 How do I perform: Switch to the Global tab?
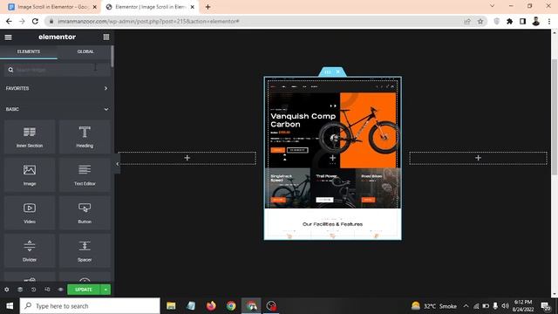point(85,51)
